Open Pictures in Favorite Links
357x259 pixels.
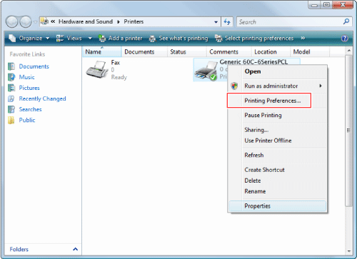[x=29, y=88]
